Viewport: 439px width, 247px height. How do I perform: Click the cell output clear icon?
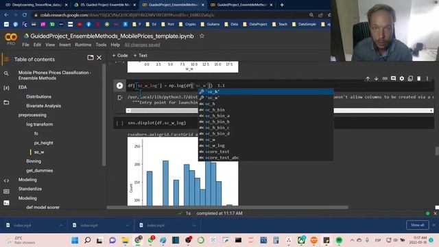click(120, 97)
